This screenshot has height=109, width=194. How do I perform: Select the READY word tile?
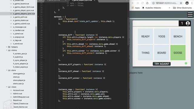[145, 36]
